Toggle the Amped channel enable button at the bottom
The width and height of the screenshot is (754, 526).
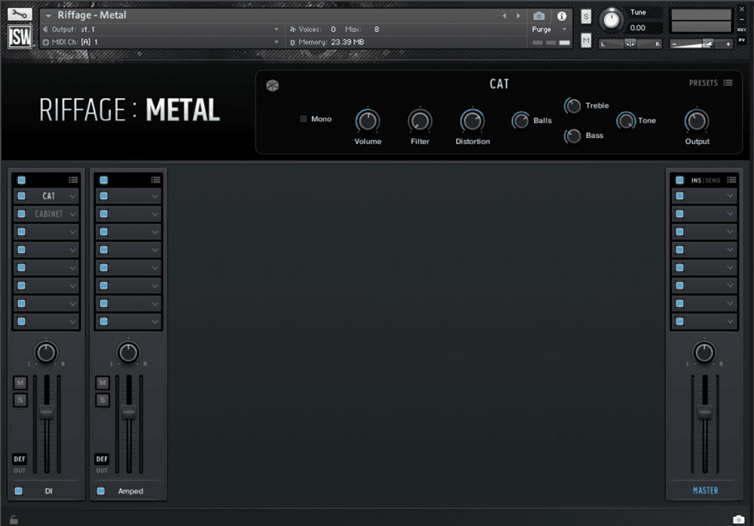[x=100, y=491]
